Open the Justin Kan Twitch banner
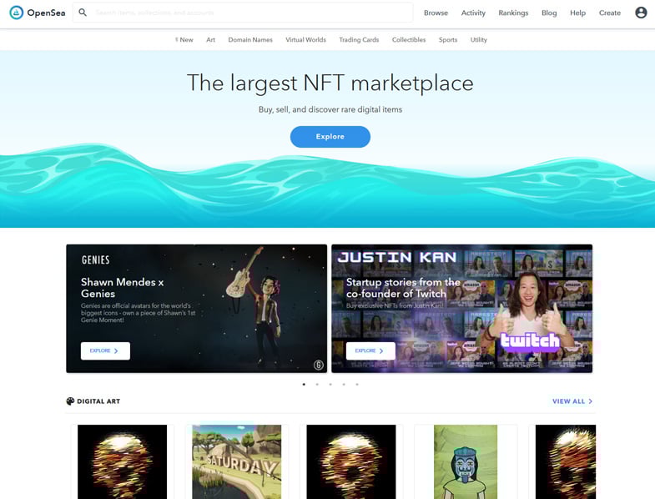This screenshot has width=655, height=499. pos(461,309)
